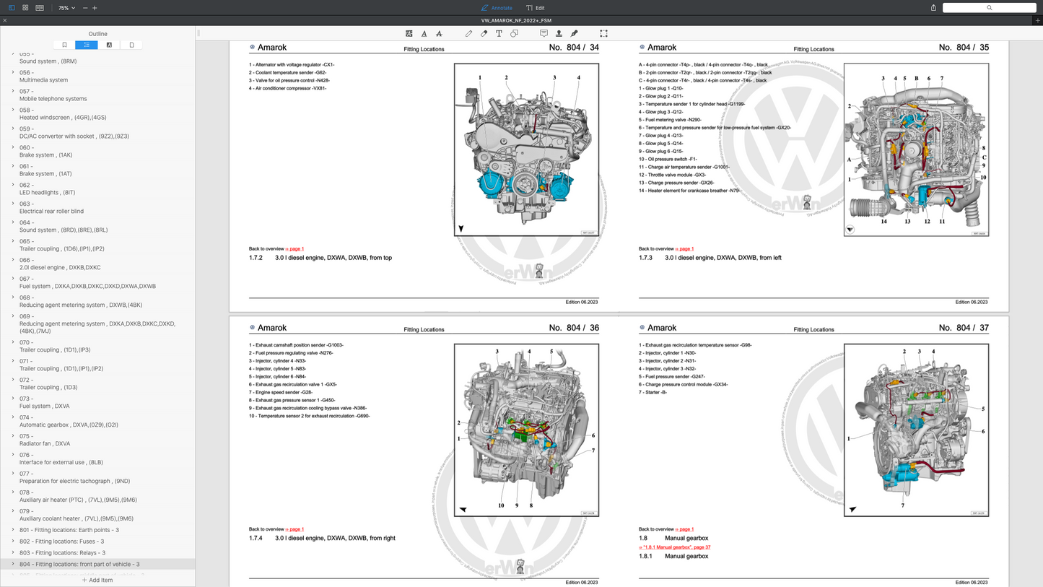
Task: Click engine left view diagram on page 804/35
Action: pyautogui.click(x=916, y=149)
